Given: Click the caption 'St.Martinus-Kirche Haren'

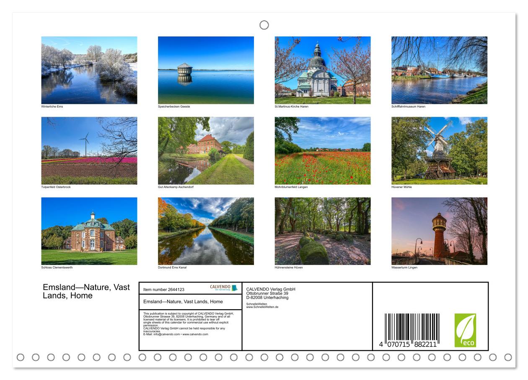Looking at the screenshot, I should tap(292, 107).
